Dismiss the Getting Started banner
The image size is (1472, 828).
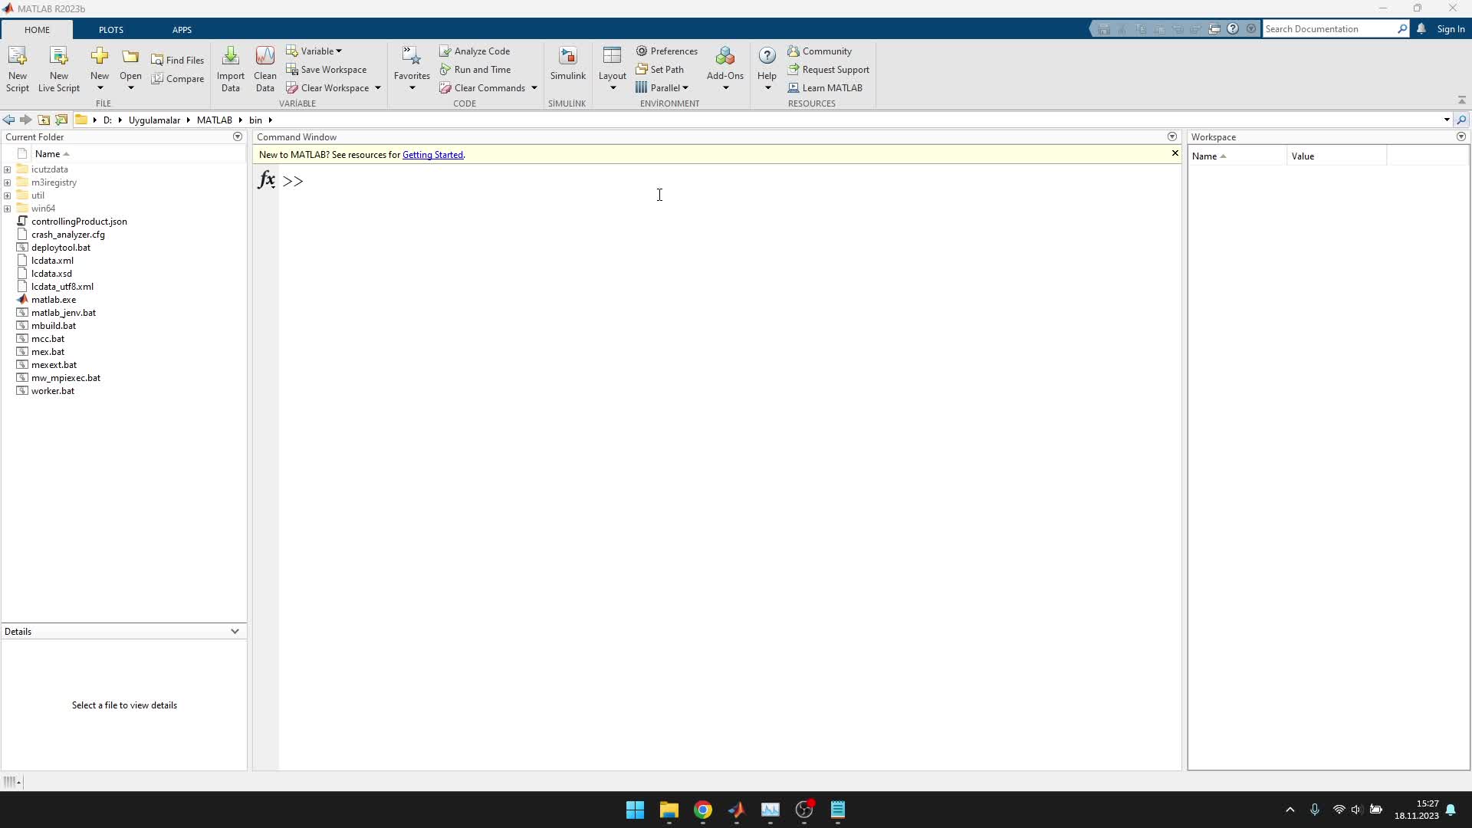pos(1175,153)
